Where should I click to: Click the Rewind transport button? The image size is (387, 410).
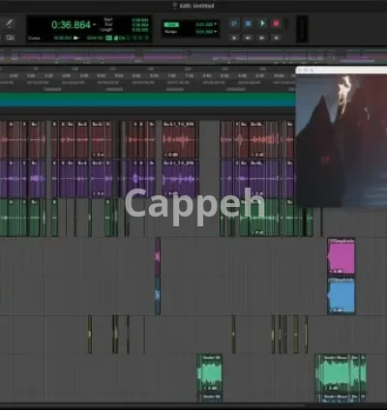click(x=248, y=38)
